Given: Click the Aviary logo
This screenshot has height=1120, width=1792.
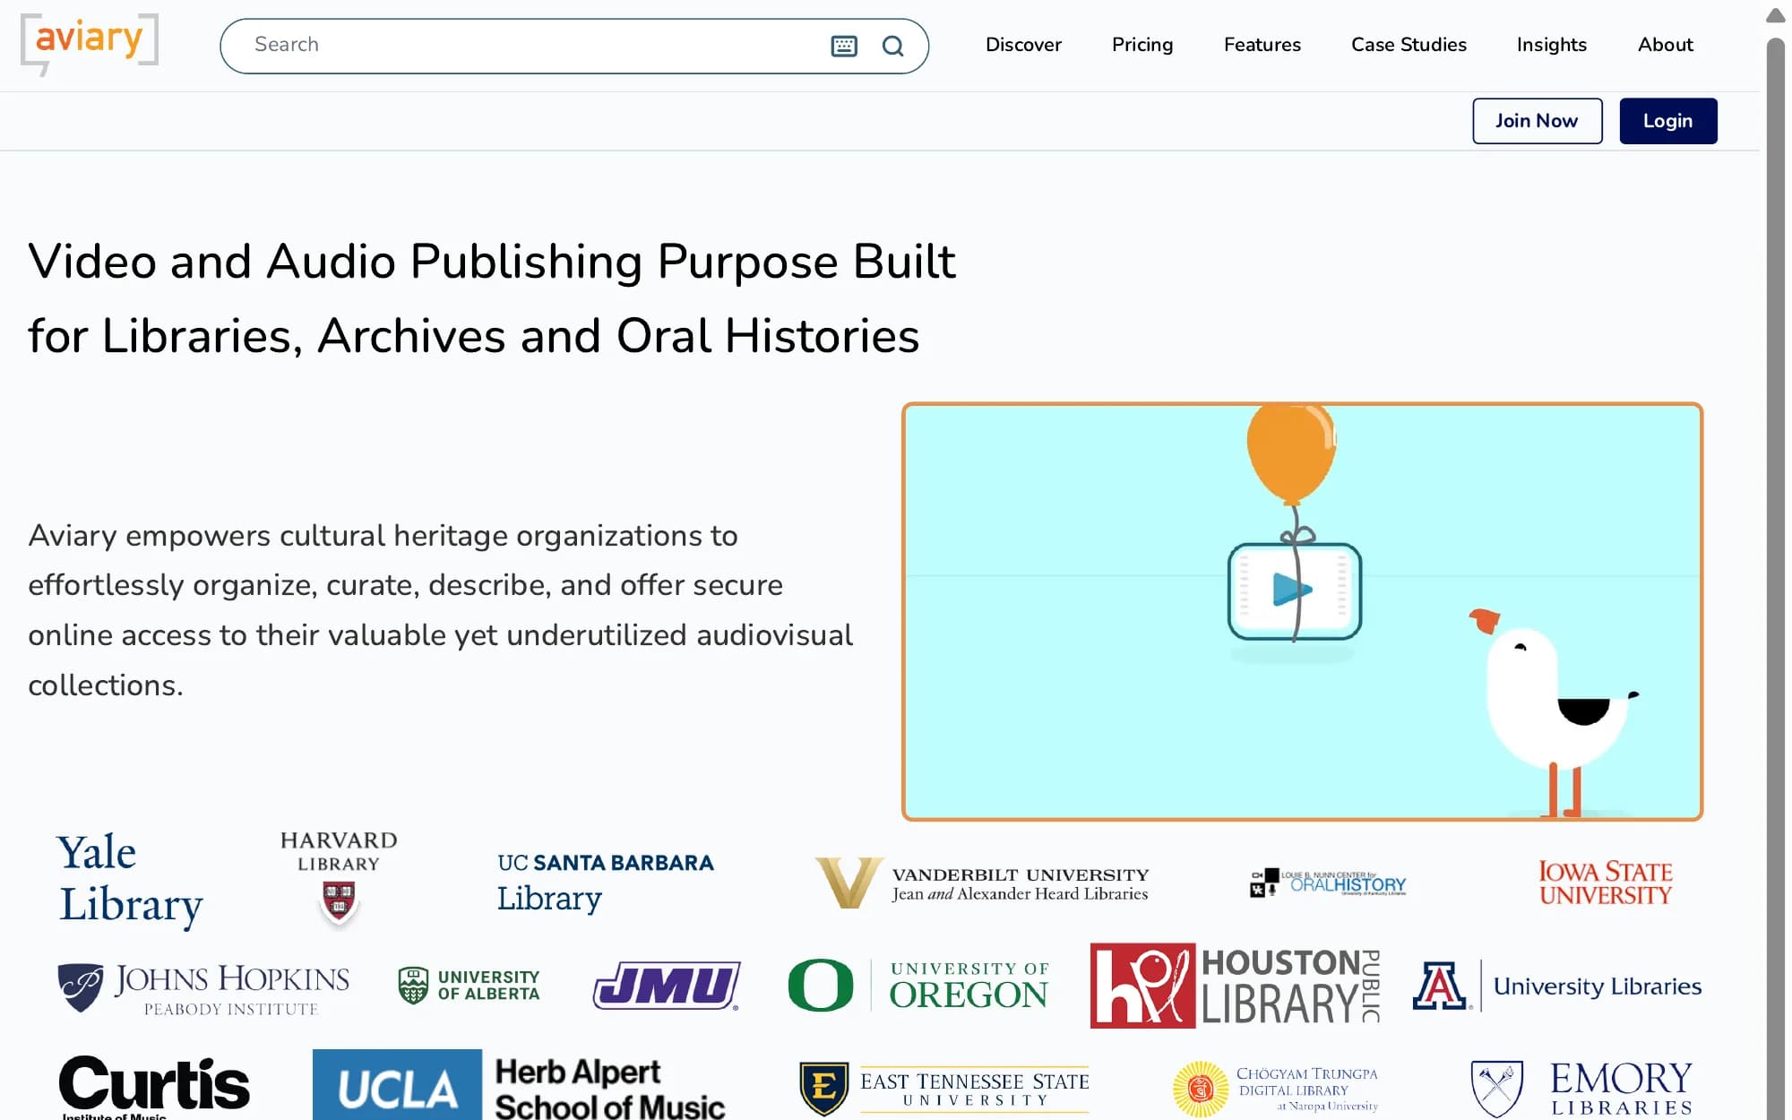Looking at the screenshot, I should pyautogui.click(x=90, y=44).
